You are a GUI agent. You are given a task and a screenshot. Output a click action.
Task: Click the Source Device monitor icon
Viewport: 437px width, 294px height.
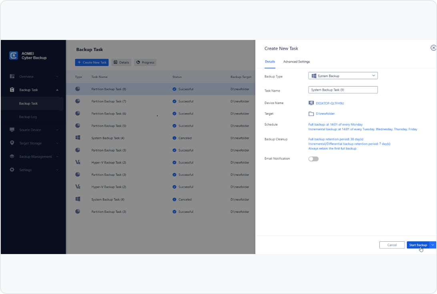pyautogui.click(x=12, y=130)
